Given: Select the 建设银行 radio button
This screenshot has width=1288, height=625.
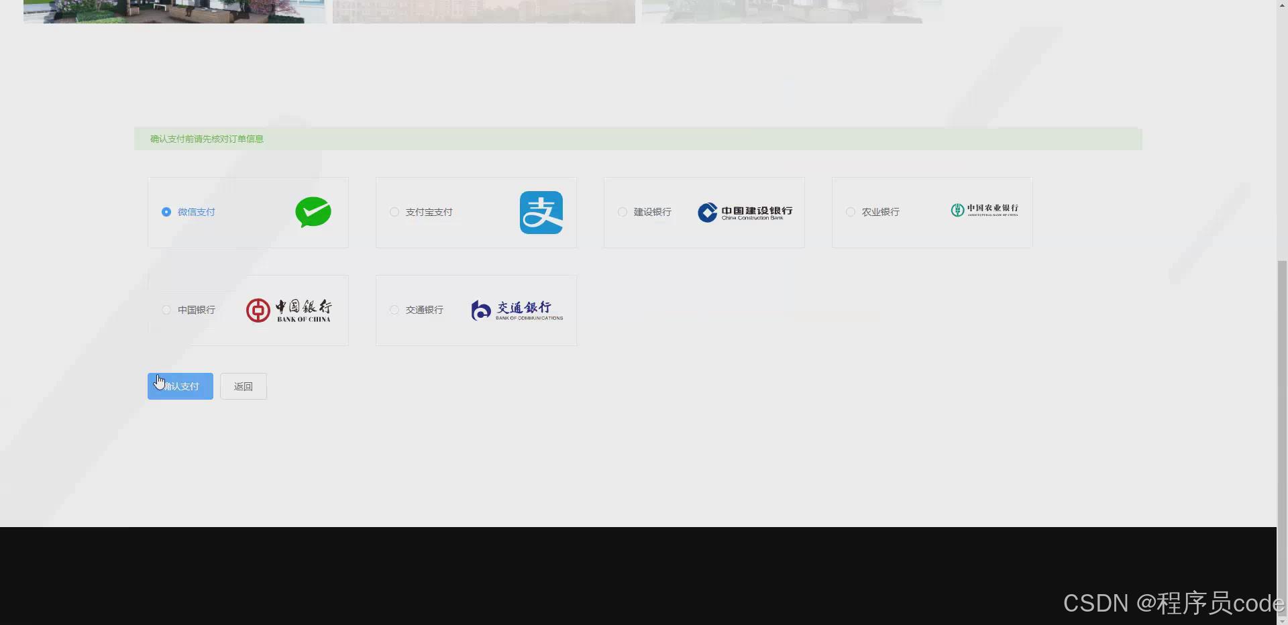Looking at the screenshot, I should [x=622, y=212].
